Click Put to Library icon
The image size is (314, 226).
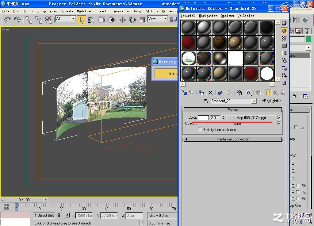coord(239,93)
